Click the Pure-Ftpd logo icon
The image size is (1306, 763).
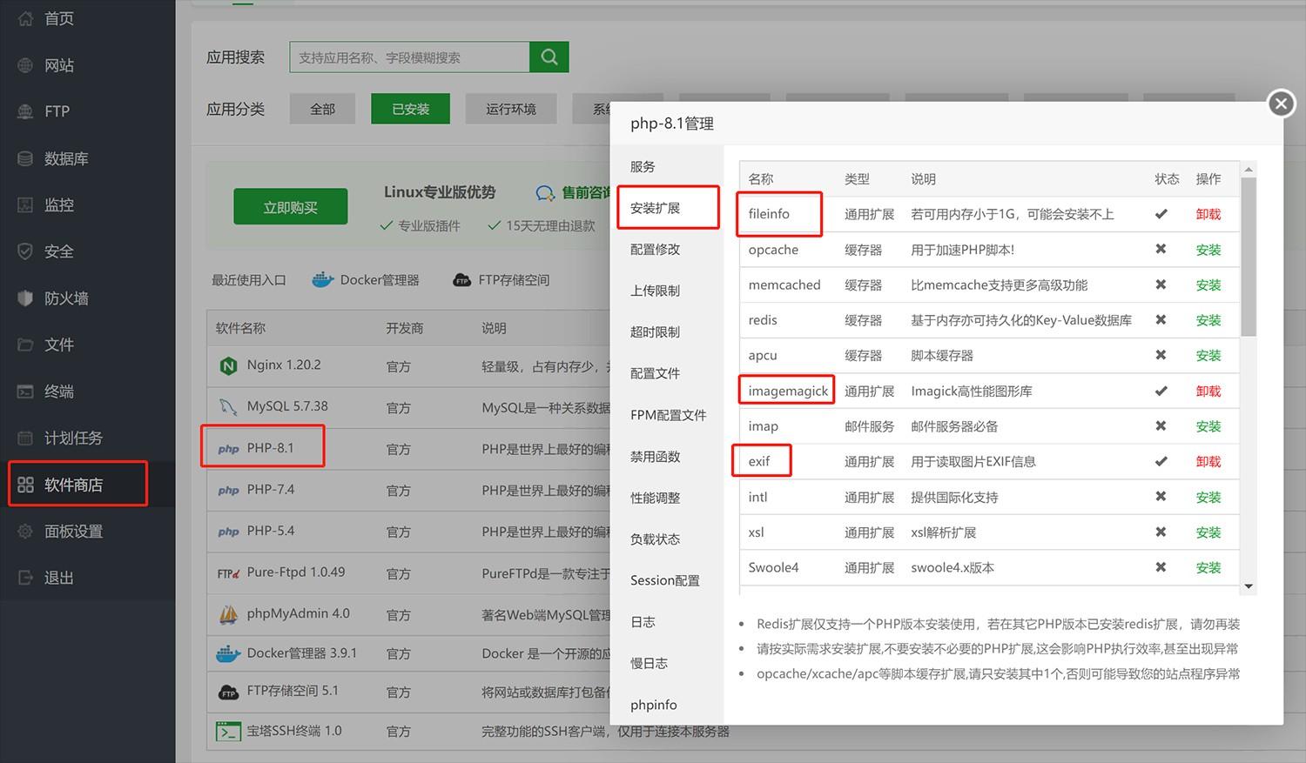tap(228, 573)
